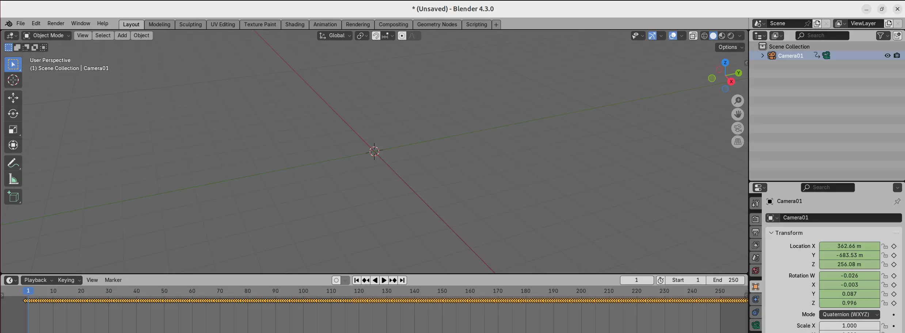
Task: Click the timeline Marker menu
Action: pyautogui.click(x=113, y=280)
